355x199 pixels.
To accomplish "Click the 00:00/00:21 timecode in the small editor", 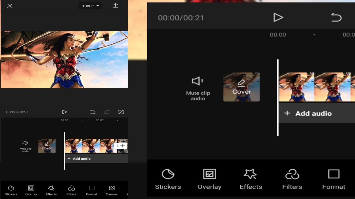I will (17, 112).
